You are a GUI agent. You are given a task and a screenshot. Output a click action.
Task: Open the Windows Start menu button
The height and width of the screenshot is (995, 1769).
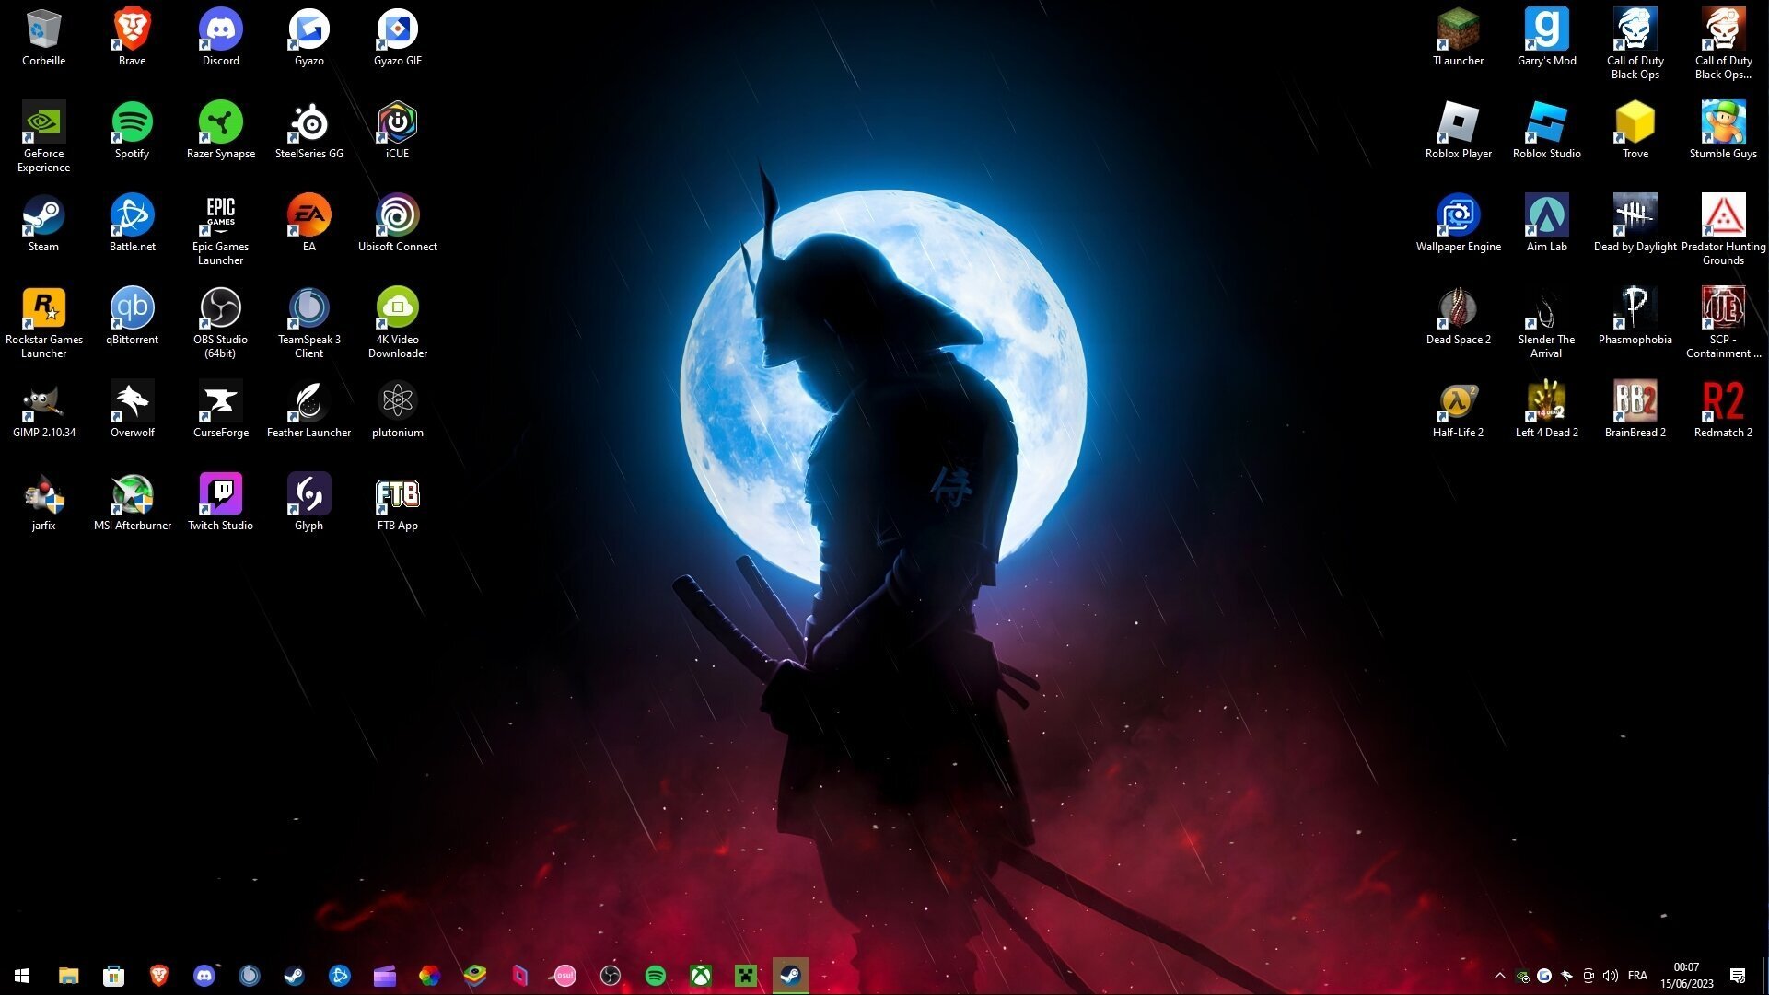[22, 976]
